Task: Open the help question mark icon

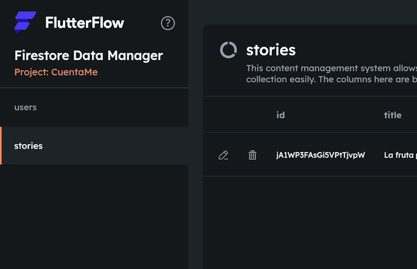Action: click(x=168, y=23)
